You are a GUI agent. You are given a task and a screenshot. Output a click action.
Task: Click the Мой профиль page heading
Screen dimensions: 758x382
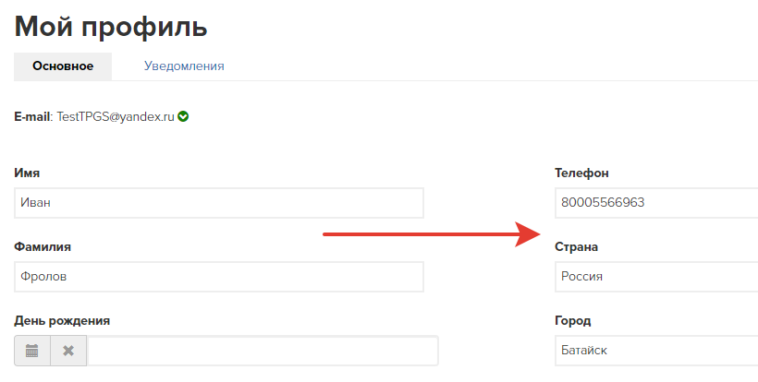point(111,26)
